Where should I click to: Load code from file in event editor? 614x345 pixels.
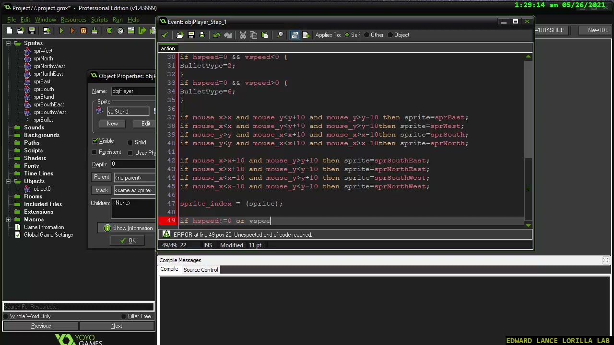[179, 35]
